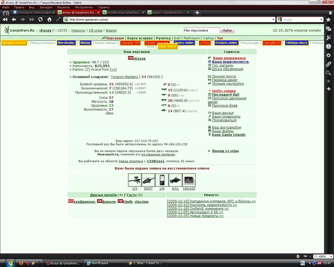Click the сброс stats reset link
Viewport: 334px width, 267px height.
[110, 113]
